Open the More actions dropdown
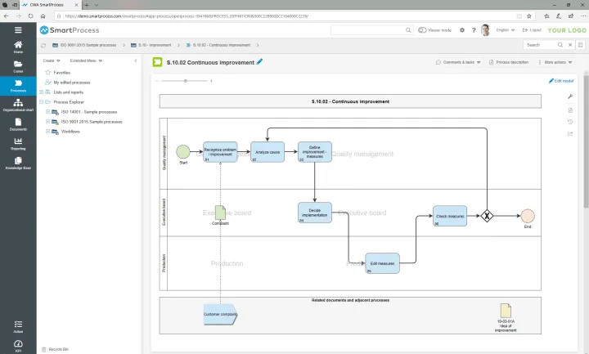This screenshot has width=589, height=354. click(x=555, y=62)
